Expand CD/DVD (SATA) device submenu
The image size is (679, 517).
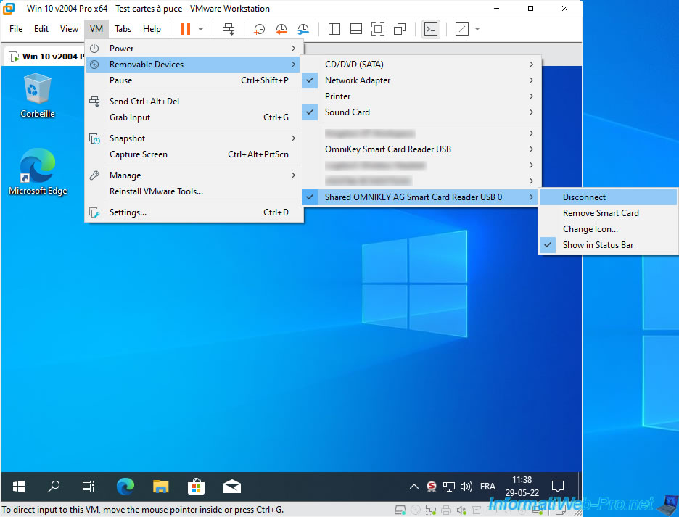[x=420, y=65]
